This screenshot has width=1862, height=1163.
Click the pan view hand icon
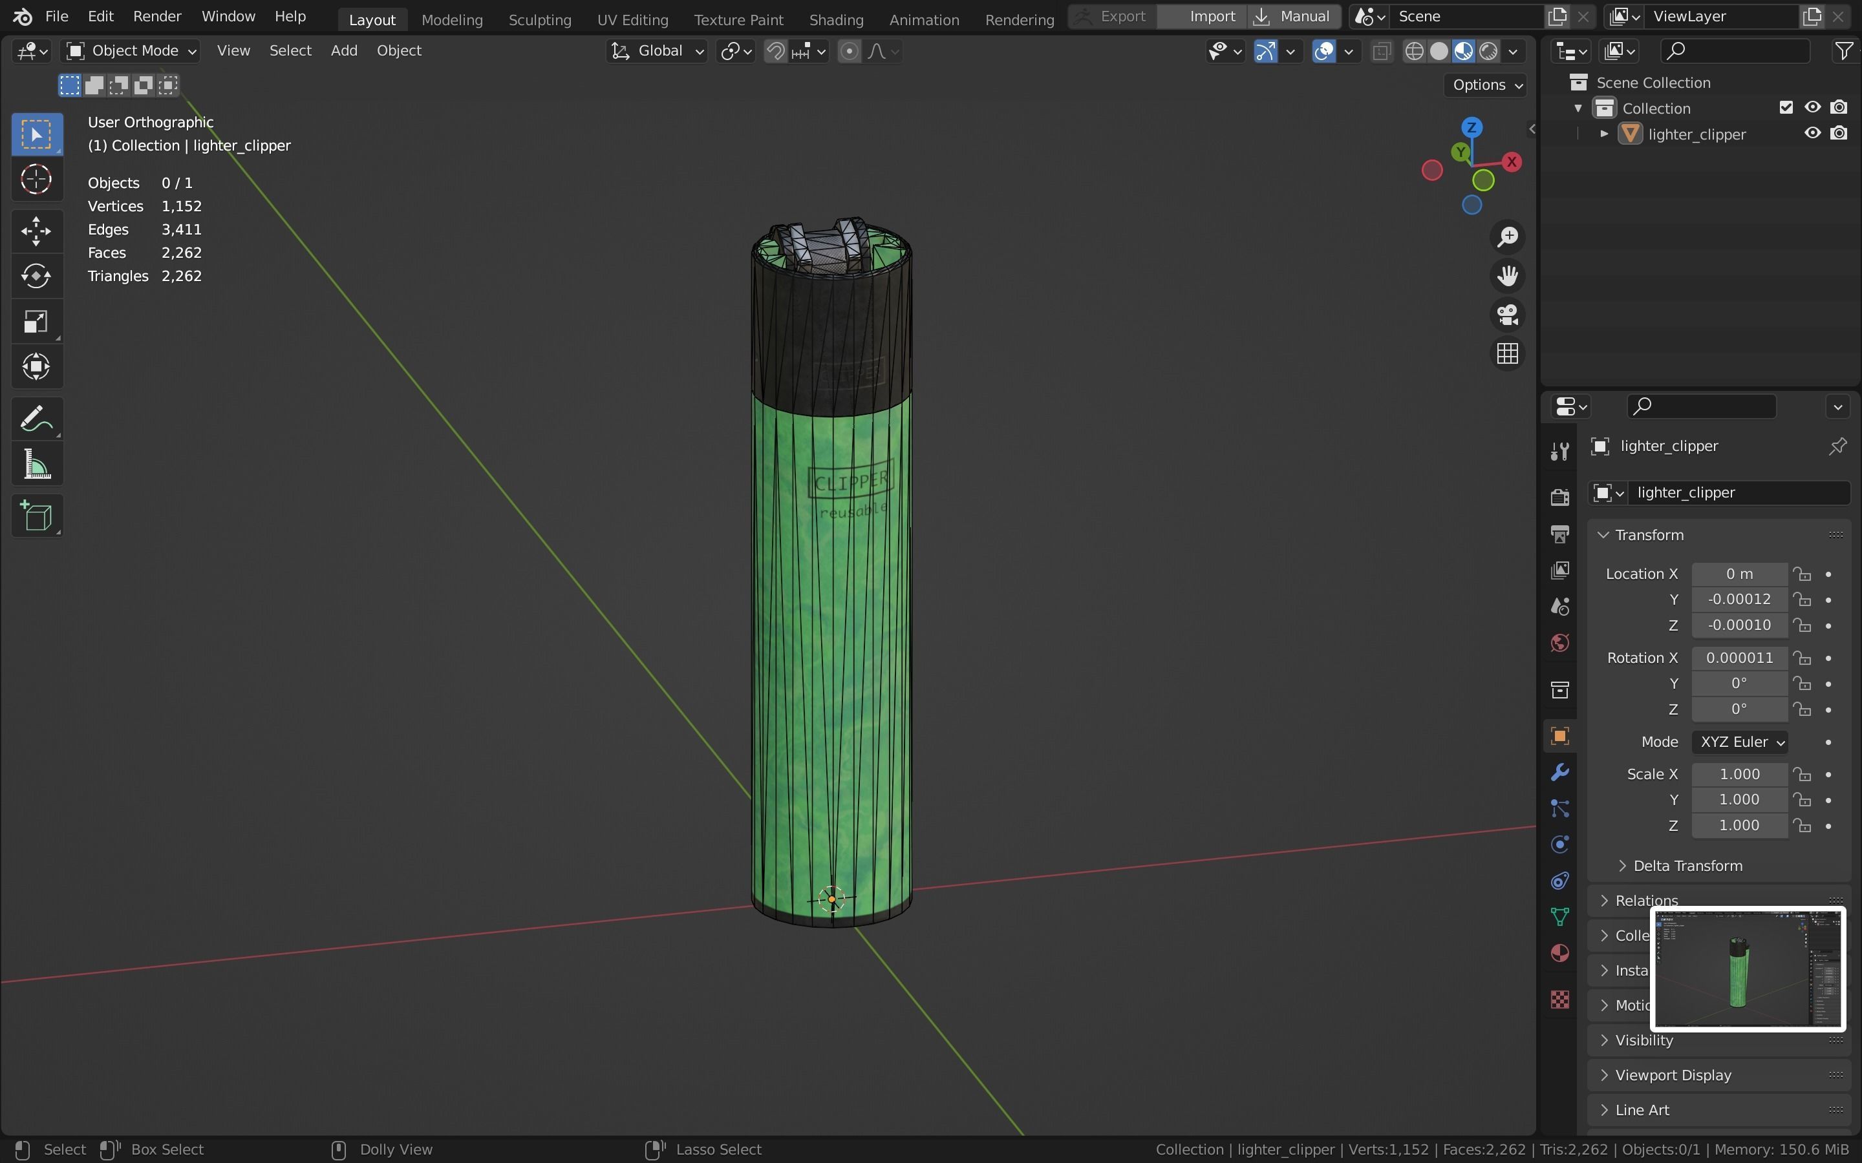1507,276
